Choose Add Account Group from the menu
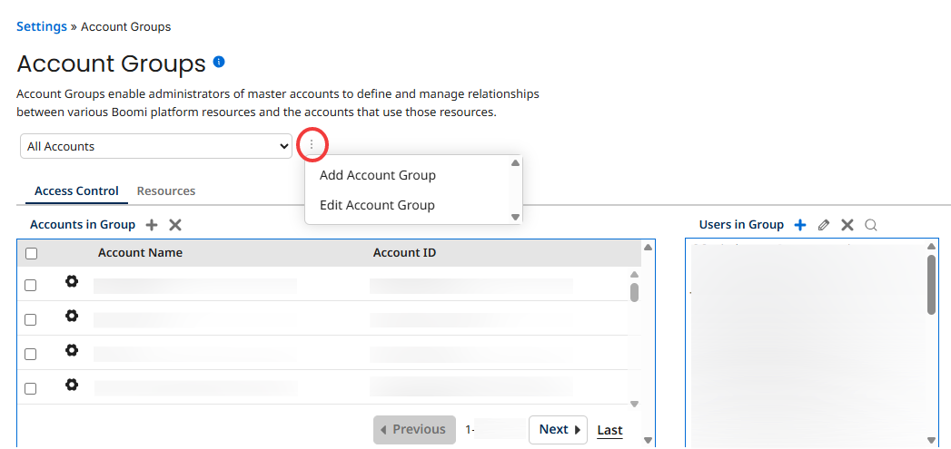Image resolution: width=951 pixels, height=449 pixels. pos(377,176)
